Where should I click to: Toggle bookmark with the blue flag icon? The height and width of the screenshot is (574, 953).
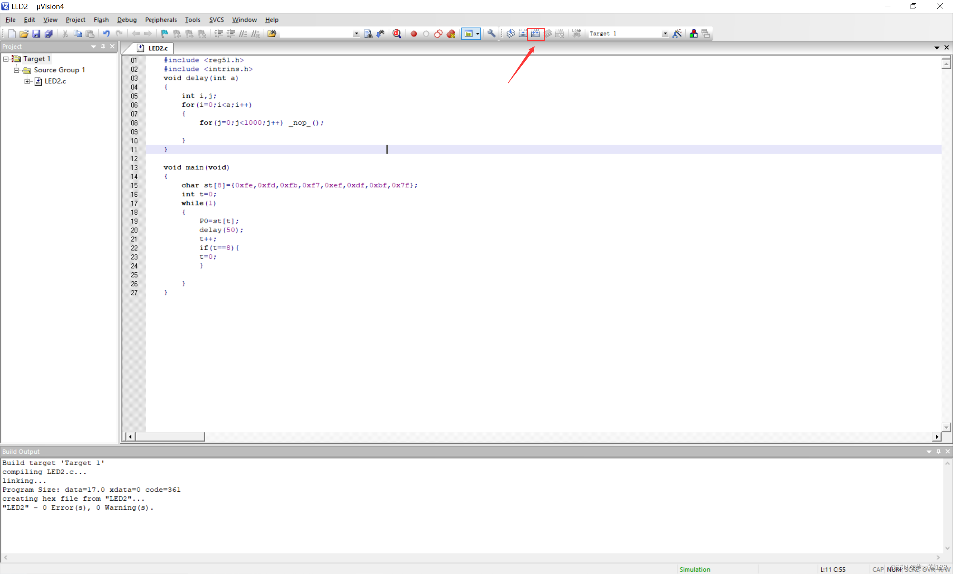coord(164,34)
